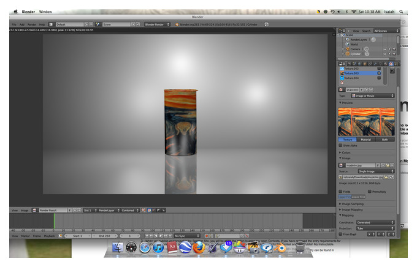Toggle Camera visibility eye in outliner
Viewport: 417px width, 267px height.
(x=384, y=49)
